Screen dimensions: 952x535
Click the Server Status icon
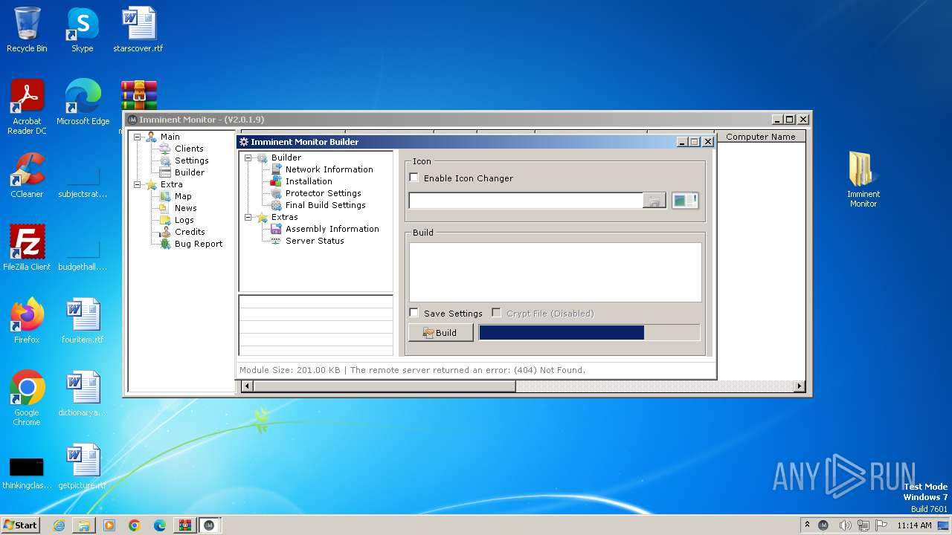pos(277,241)
